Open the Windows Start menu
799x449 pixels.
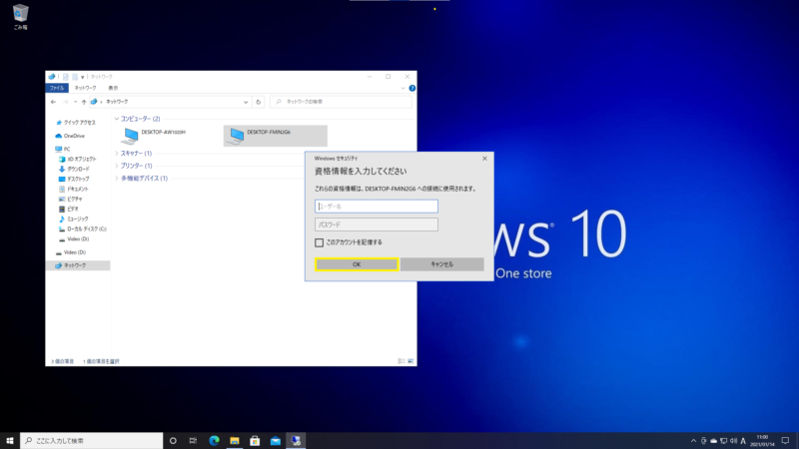point(10,441)
